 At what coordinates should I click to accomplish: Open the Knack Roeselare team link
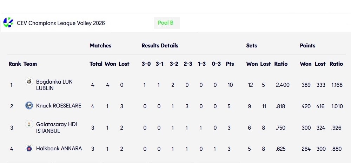59,105
